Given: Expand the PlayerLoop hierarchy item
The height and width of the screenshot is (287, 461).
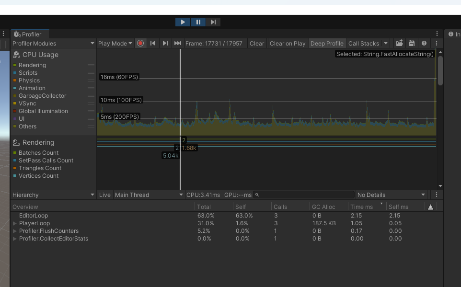Looking at the screenshot, I should [x=14, y=223].
